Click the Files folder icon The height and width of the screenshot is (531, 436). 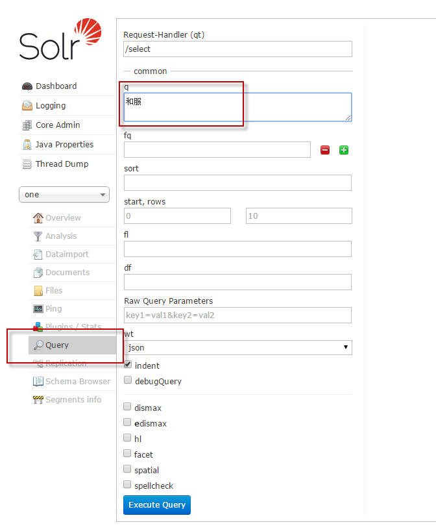click(x=38, y=291)
